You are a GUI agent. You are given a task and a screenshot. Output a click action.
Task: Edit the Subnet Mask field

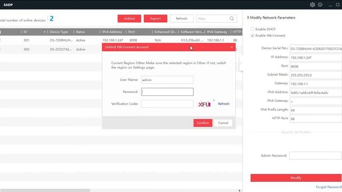(x=316, y=75)
